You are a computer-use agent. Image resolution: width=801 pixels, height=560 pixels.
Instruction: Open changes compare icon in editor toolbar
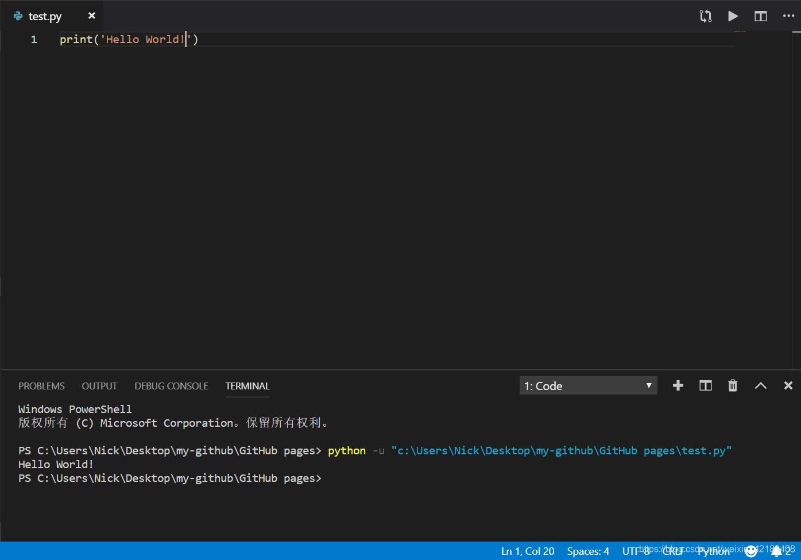706,16
